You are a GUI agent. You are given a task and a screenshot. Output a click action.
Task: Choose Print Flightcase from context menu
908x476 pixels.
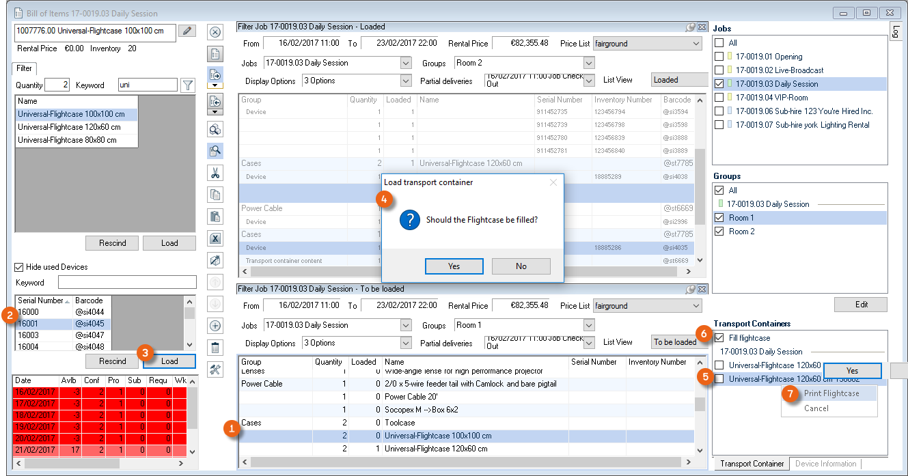(831, 393)
